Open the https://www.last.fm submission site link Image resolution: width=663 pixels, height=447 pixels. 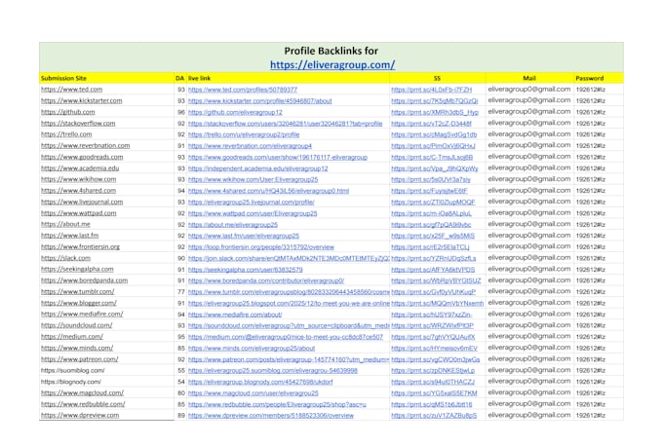click(69, 236)
